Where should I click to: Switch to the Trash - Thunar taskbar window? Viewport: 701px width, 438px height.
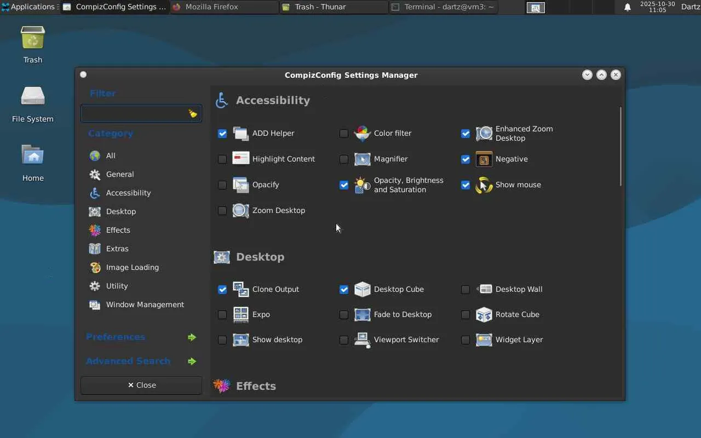coord(334,7)
